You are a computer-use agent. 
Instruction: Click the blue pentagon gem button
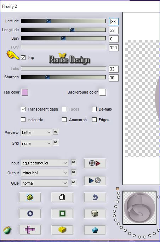click(x=95, y=230)
